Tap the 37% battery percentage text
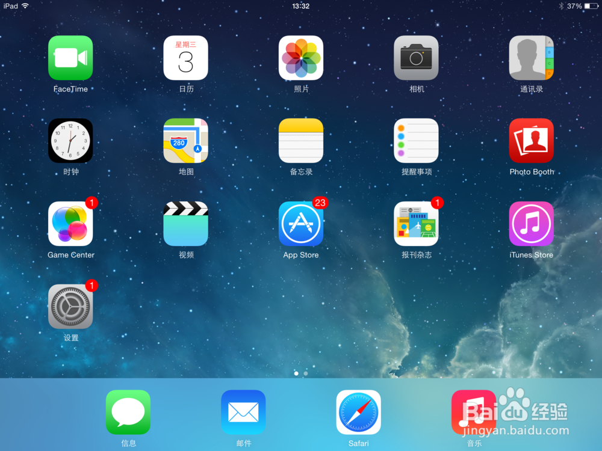The width and height of the screenshot is (602, 451). pyautogui.click(x=574, y=6)
